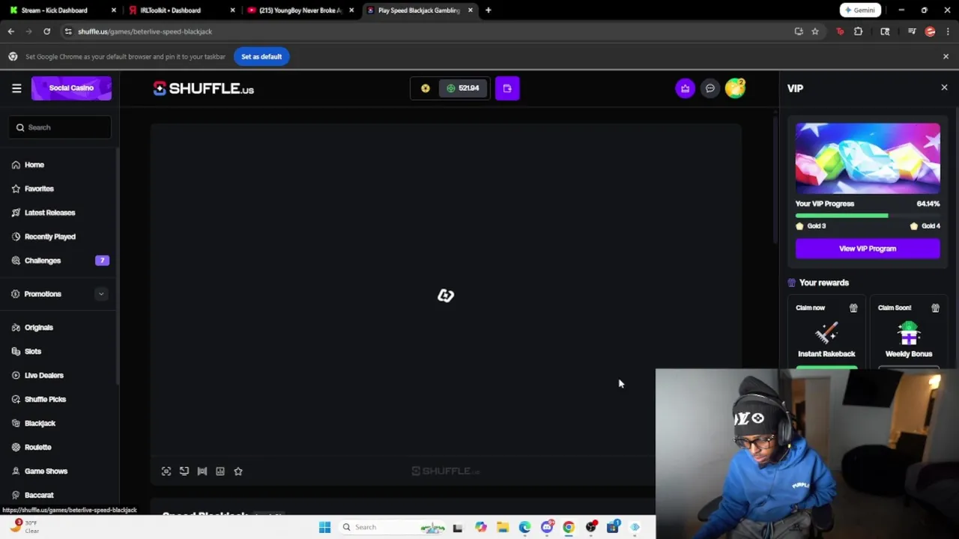The width and height of the screenshot is (959, 539).
Task: Reload the page
Action: [46, 31]
